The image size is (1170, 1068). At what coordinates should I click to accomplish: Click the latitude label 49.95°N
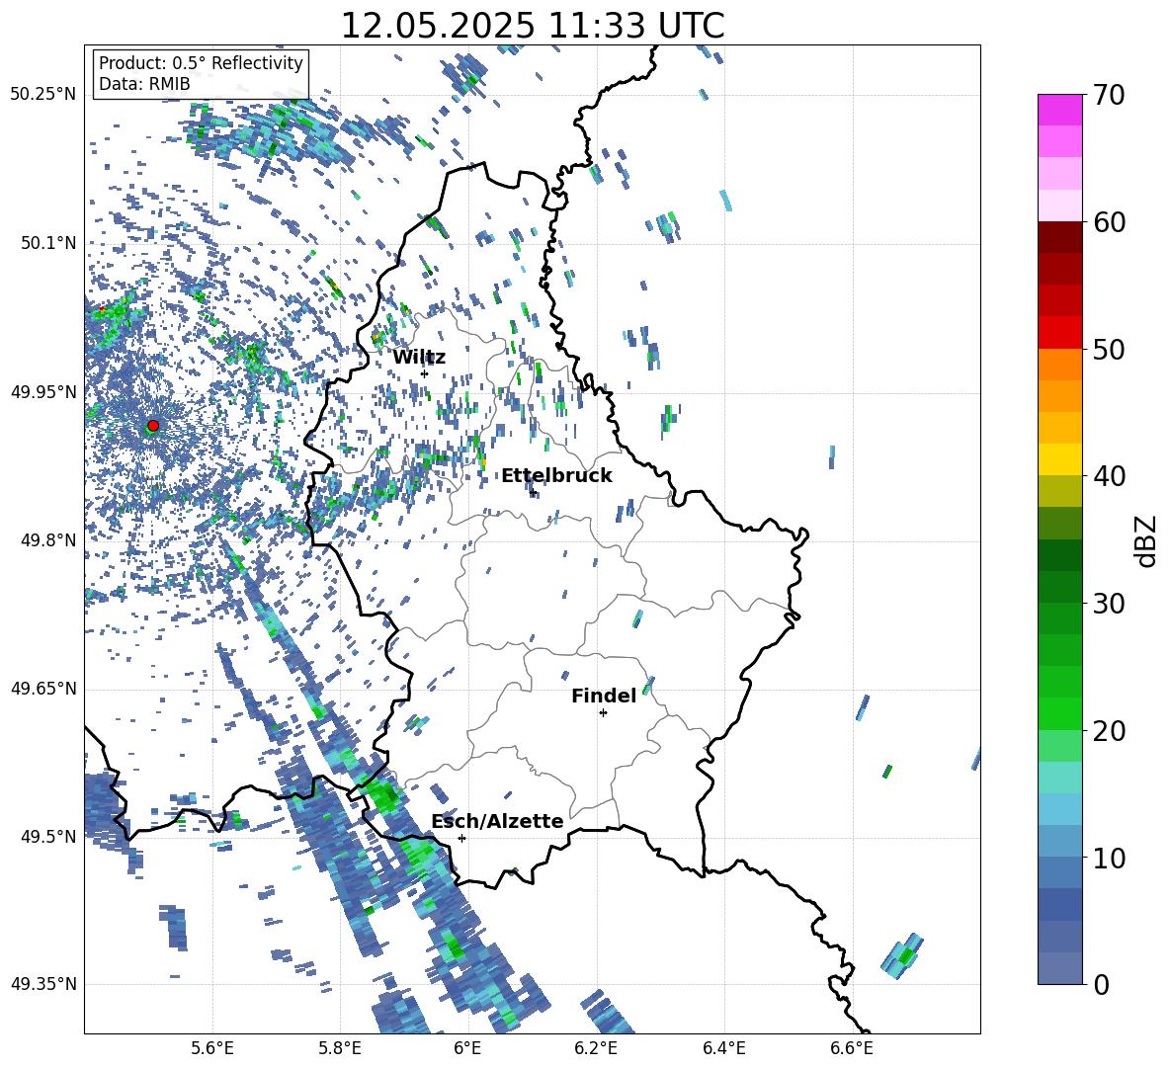coord(43,392)
